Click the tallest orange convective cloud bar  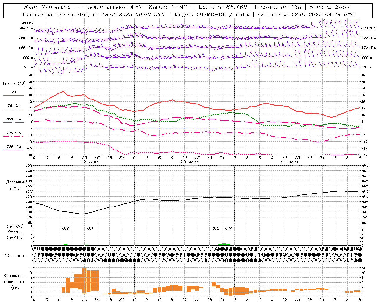pos(84,281)
